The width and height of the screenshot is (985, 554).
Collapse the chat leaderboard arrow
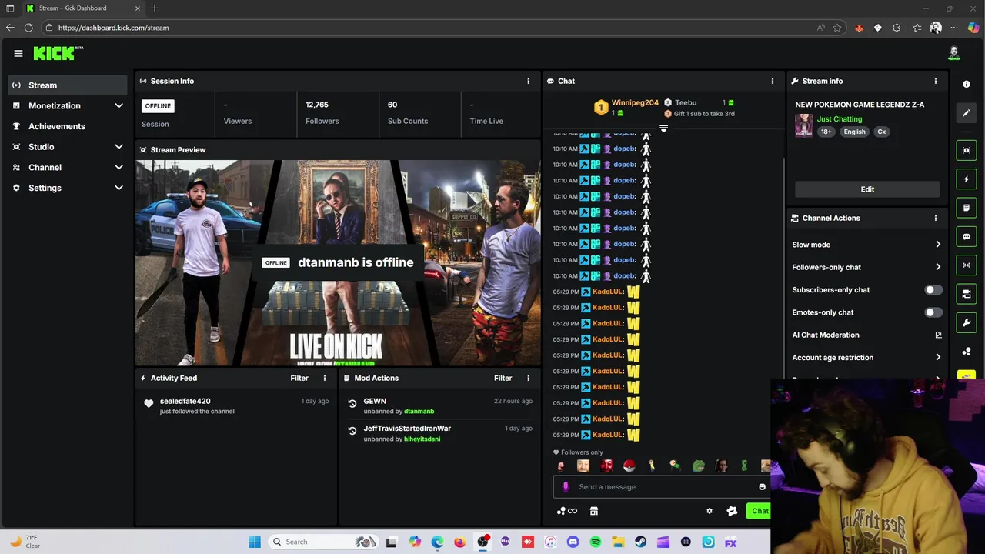[663, 128]
